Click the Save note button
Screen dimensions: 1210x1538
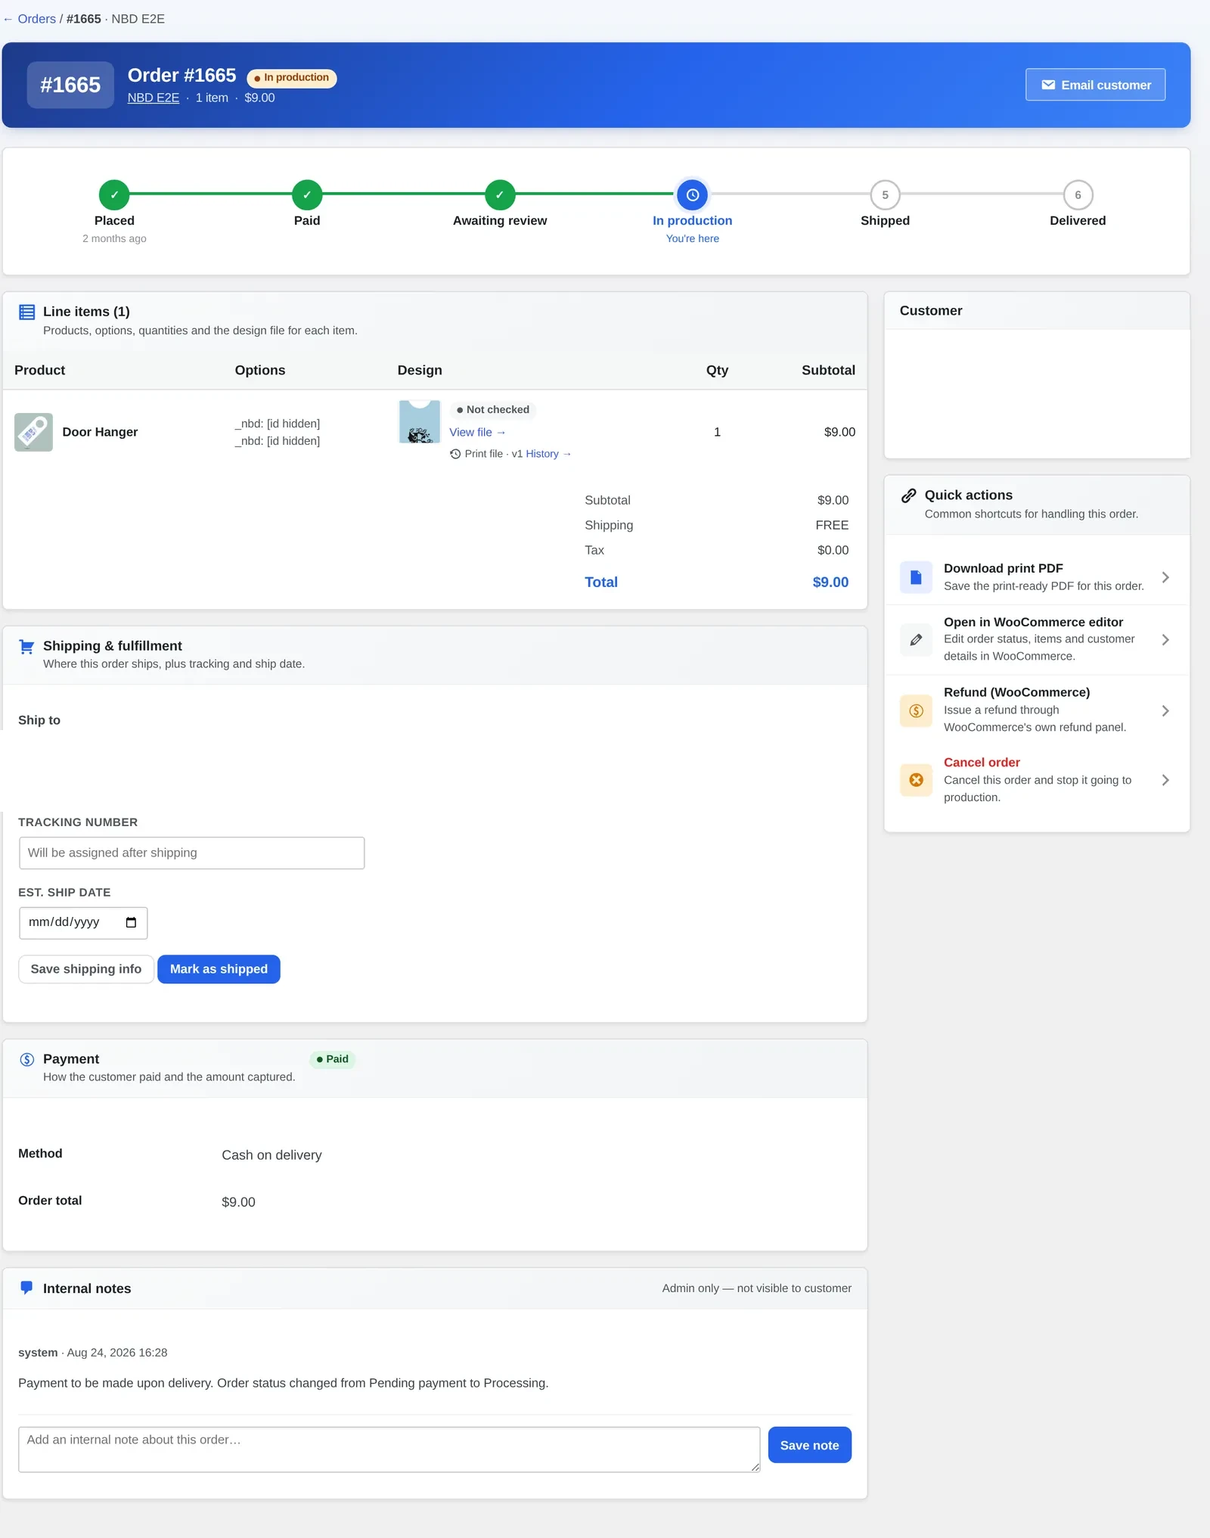809,1445
